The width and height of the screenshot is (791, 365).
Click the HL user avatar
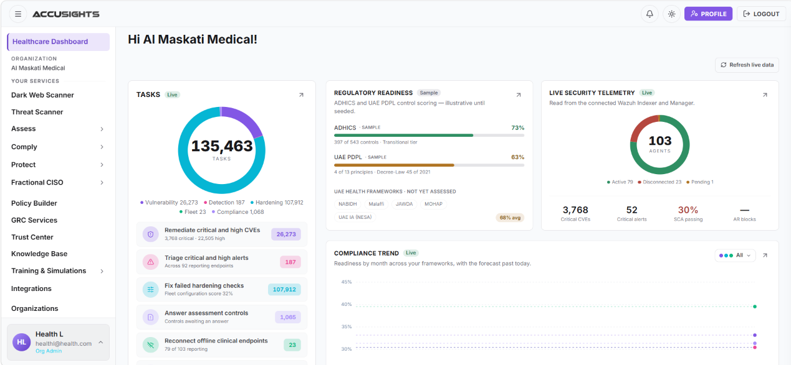pyautogui.click(x=22, y=342)
